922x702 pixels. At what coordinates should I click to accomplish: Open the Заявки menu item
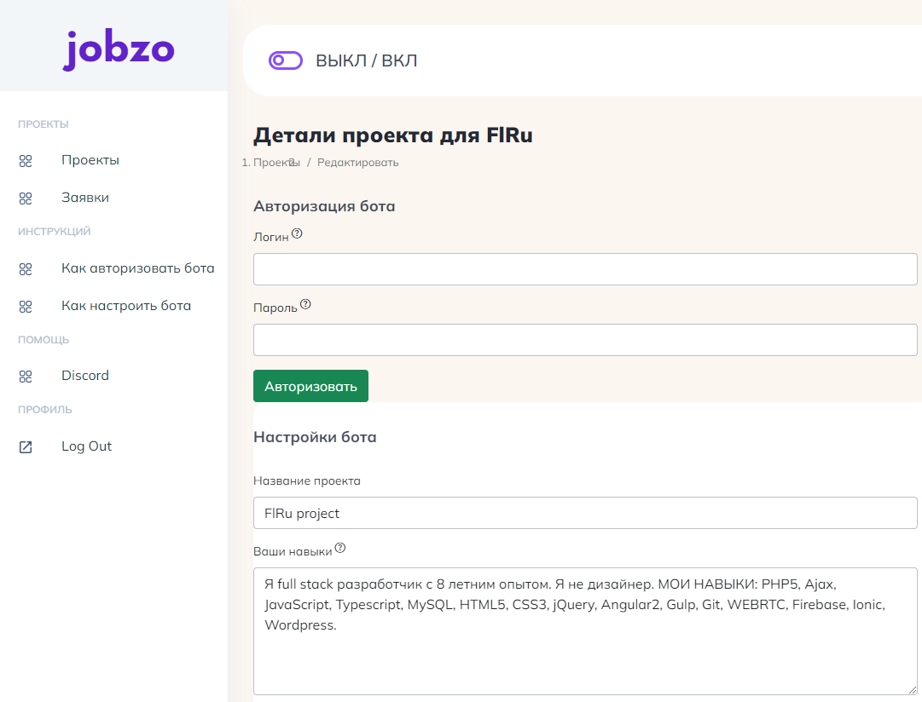pyautogui.click(x=84, y=198)
